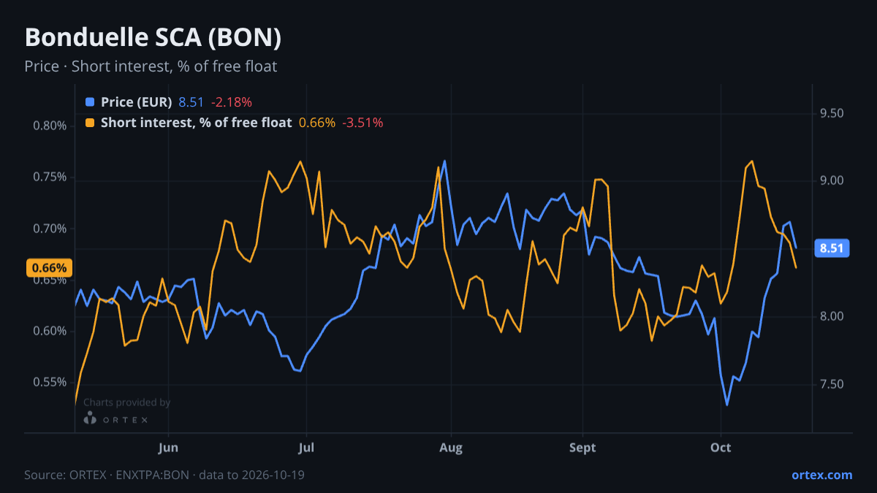Click the blue Price (EUR) legend swatch
The image size is (877, 493).
[x=90, y=102]
